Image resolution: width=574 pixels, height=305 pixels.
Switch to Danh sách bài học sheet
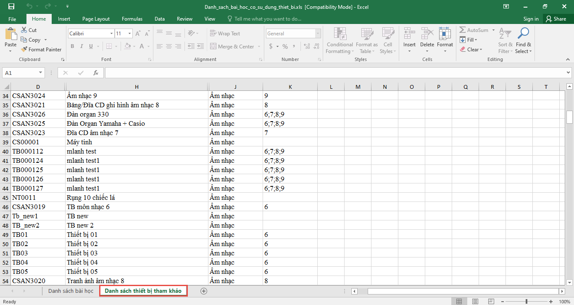[71, 291]
